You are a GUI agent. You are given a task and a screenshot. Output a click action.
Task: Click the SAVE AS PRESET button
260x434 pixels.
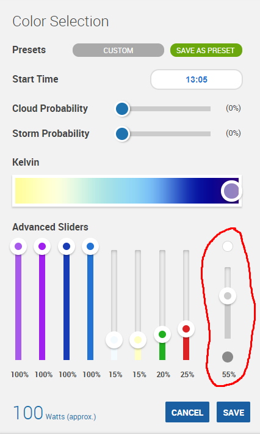point(206,50)
